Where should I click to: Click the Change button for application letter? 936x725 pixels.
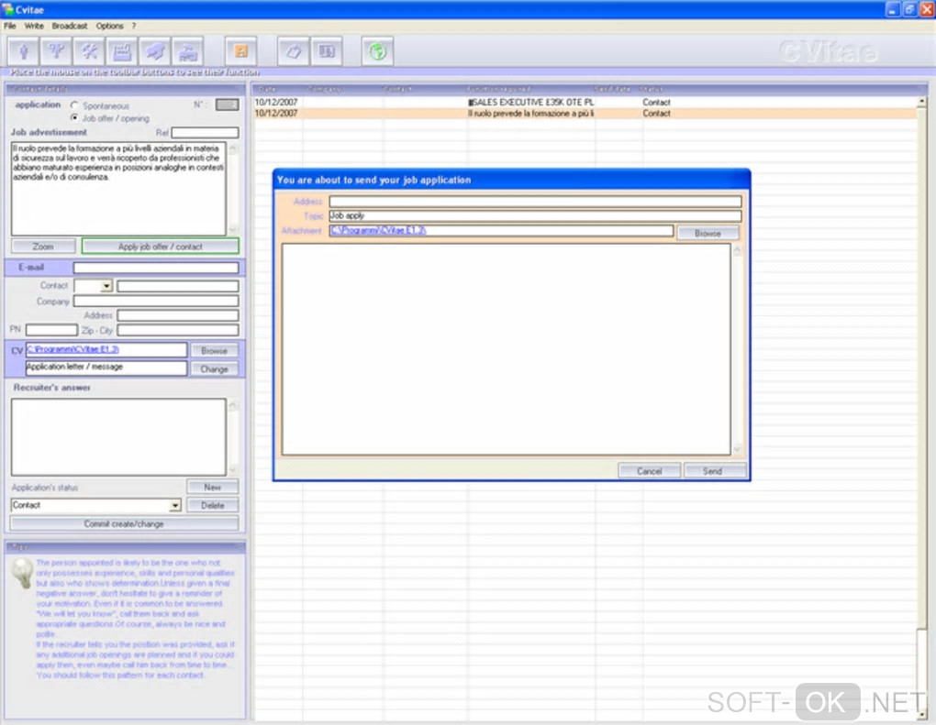(215, 369)
